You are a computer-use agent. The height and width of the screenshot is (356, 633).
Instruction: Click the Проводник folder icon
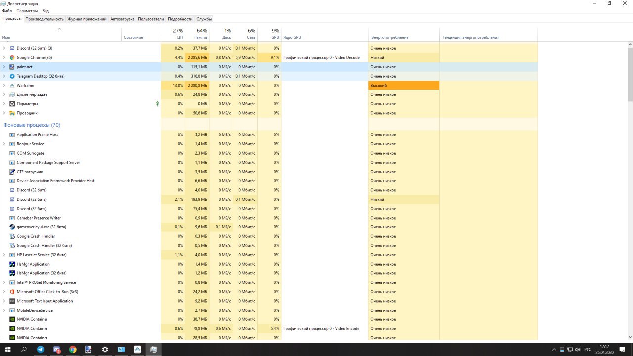[12, 113]
